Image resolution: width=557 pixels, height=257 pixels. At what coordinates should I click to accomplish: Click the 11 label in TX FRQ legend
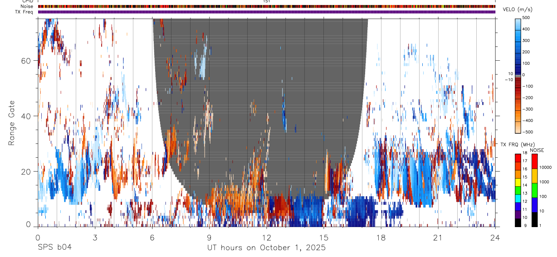click(525, 210)
